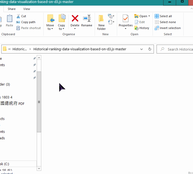Minimize the Explorer window
Screen dimensions: 193x174
(x=170, y=2)
